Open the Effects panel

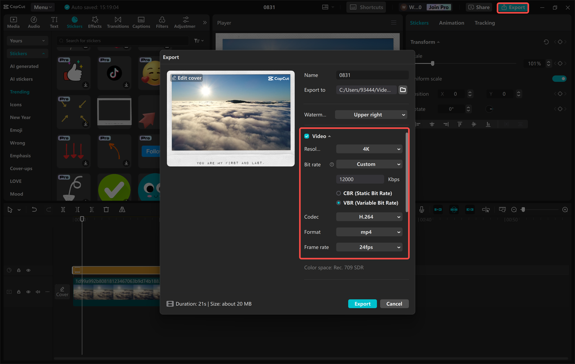pyautogui.click(x=95, y=22)
